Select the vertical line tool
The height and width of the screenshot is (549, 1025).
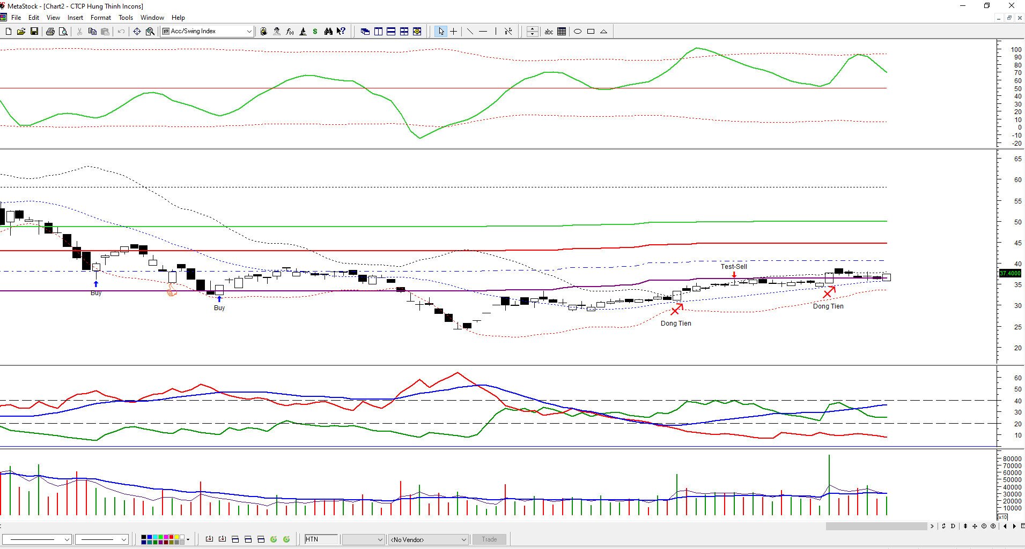[x=496, y=32]
